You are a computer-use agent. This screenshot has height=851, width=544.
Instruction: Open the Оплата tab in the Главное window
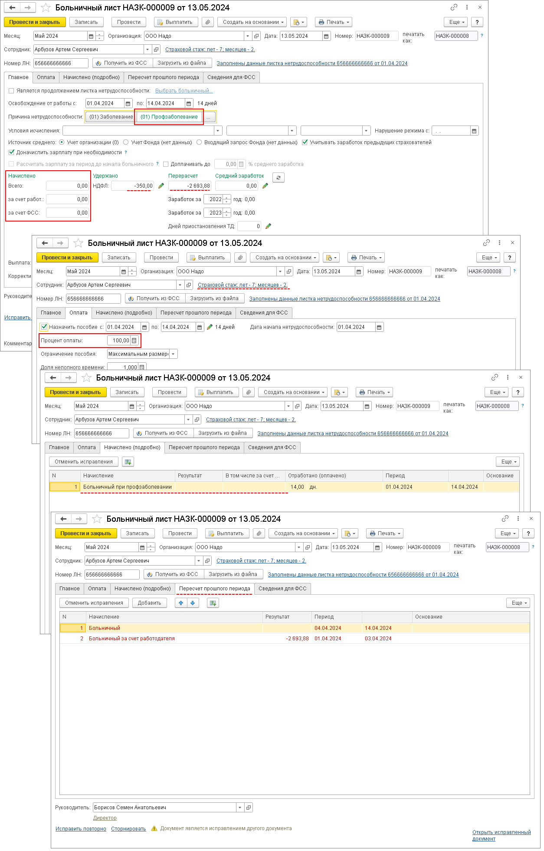click(x=46, y=77)
